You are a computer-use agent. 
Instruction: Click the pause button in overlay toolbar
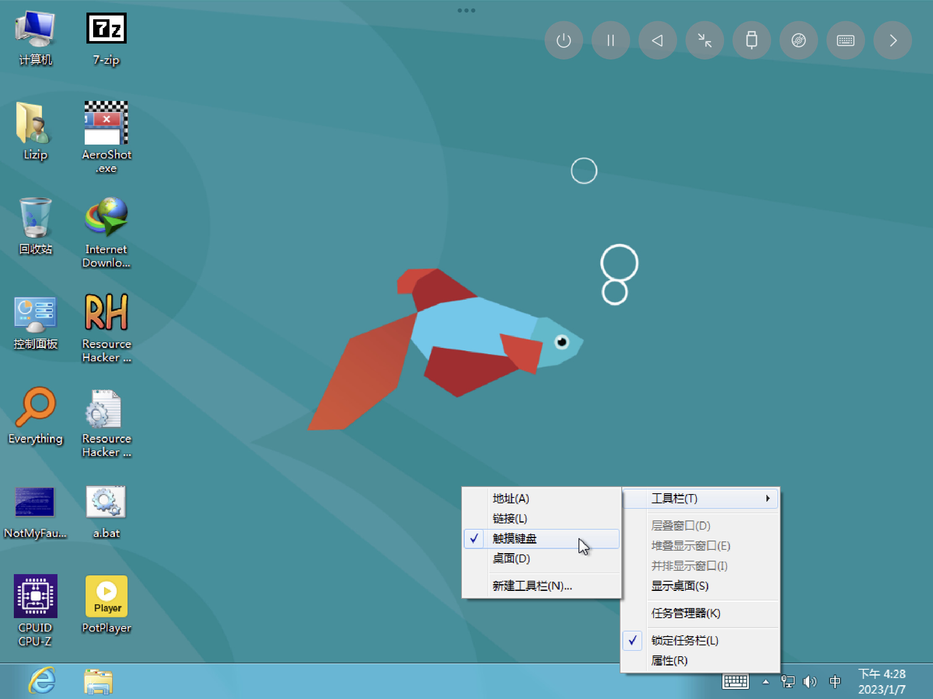coord(610,41)
